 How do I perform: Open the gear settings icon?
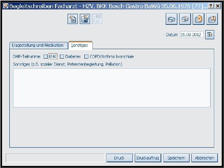pyautogui.click(x=198, y=19)
